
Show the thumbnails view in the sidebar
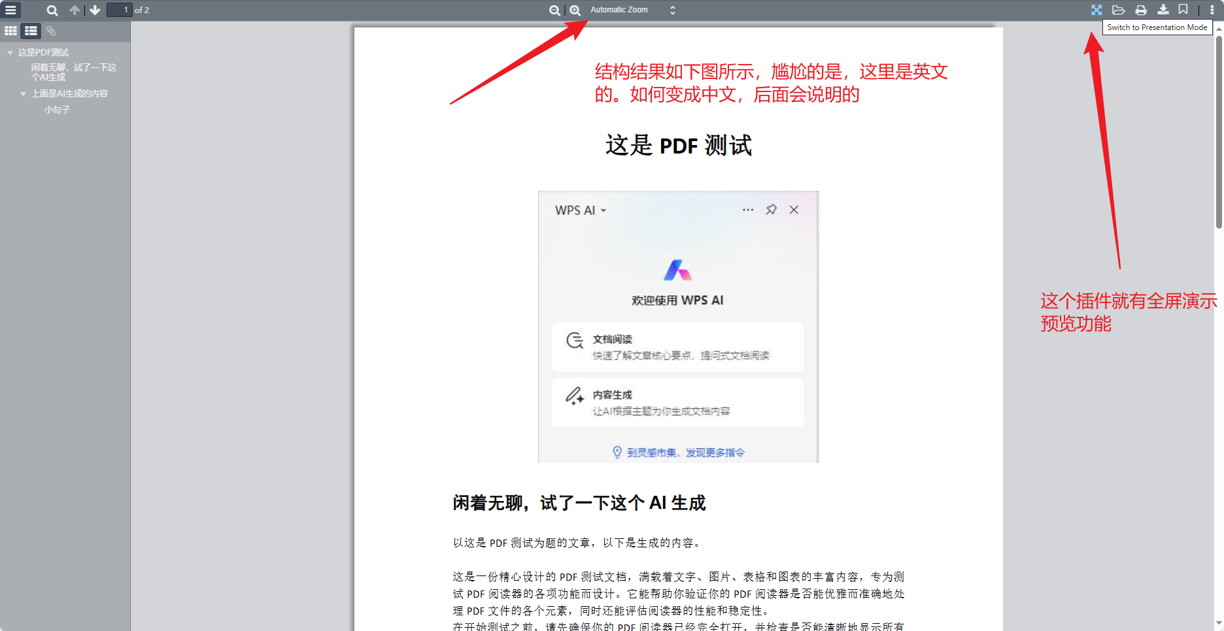(10, 31)
